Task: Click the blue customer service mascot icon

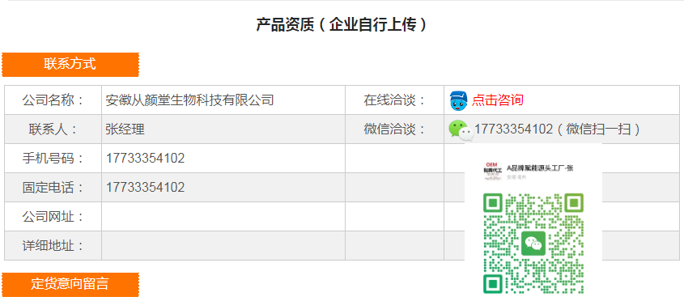Action: 458,100
